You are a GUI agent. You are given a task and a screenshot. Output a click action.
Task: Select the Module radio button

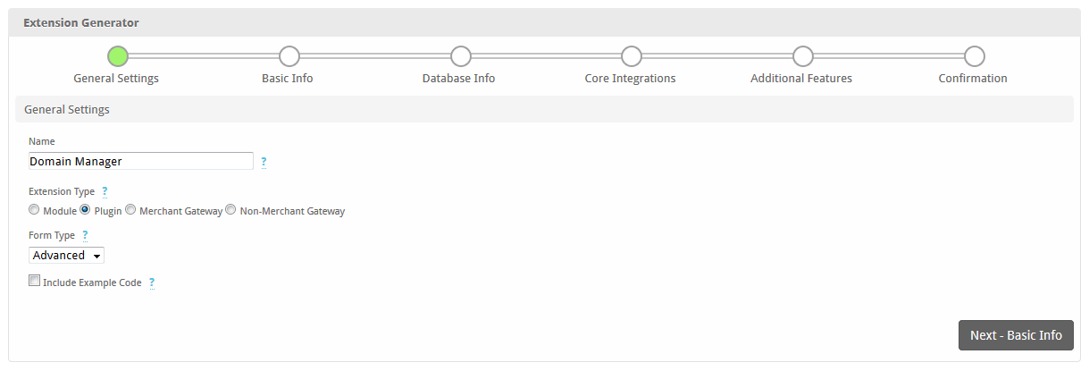point(34,210)
